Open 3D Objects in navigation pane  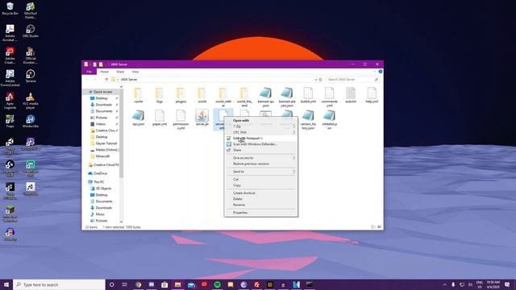(103, 188)
